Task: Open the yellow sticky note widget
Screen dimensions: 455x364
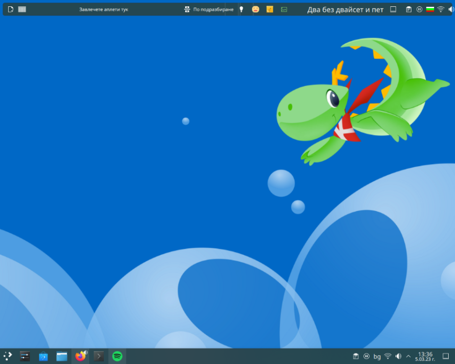Action: (270, 9)
